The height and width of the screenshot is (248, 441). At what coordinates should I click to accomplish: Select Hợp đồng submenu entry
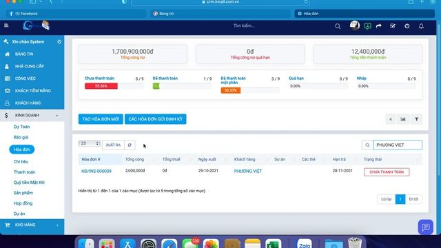pyautogui.click(x=23, y=203)
